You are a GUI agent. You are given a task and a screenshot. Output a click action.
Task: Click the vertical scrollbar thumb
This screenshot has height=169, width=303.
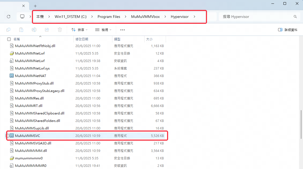(301, 124)
